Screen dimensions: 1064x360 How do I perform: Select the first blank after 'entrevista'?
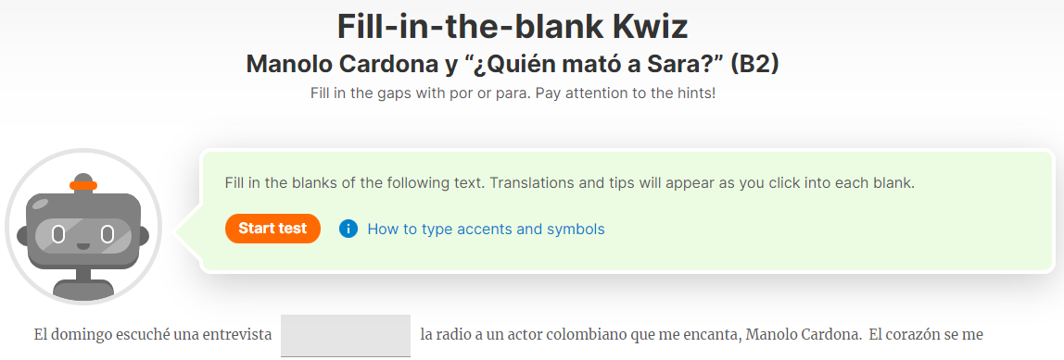(346, 336)
